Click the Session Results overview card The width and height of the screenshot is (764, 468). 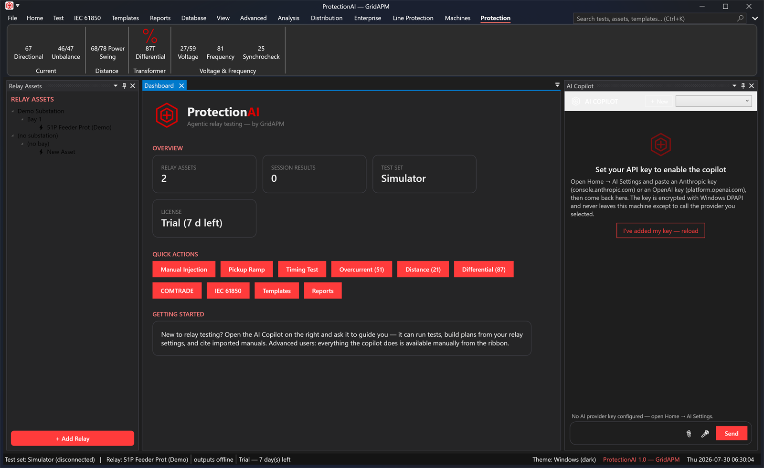point(314,174)
